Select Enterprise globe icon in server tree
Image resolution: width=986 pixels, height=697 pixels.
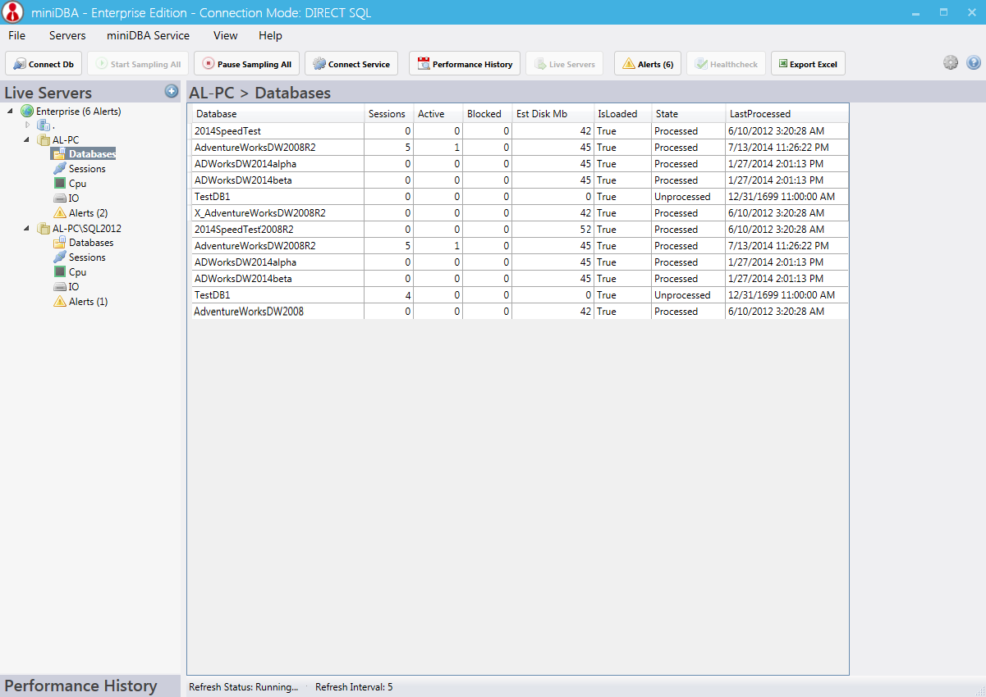[27, 112]
